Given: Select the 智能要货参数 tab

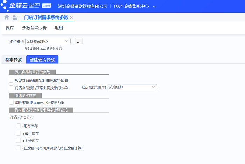Looking at the screenshot, I should pyautogui.click(x=42, y=60).
